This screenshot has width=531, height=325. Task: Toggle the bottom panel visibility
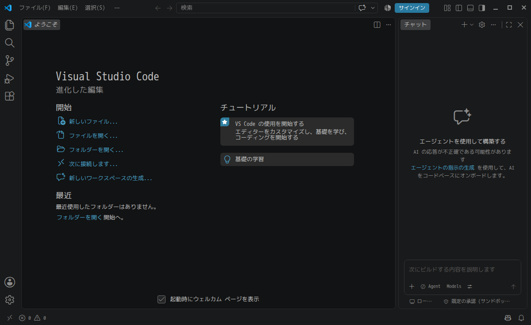[470, 8]
